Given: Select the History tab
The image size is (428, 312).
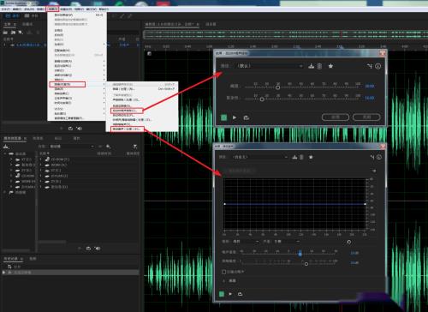Looking at the screenshot, I should point(10,259).
